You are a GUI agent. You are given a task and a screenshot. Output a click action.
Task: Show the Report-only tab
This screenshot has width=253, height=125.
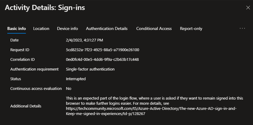tap(191, 28)
